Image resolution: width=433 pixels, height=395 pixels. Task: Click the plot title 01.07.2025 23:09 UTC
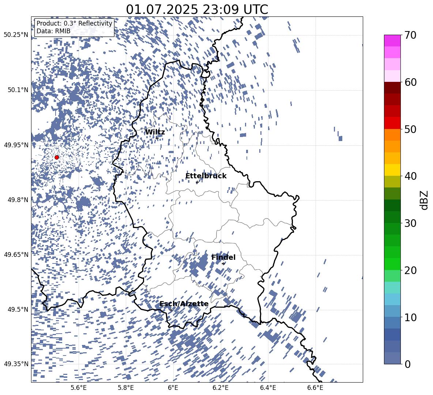(x=197, y=10)
